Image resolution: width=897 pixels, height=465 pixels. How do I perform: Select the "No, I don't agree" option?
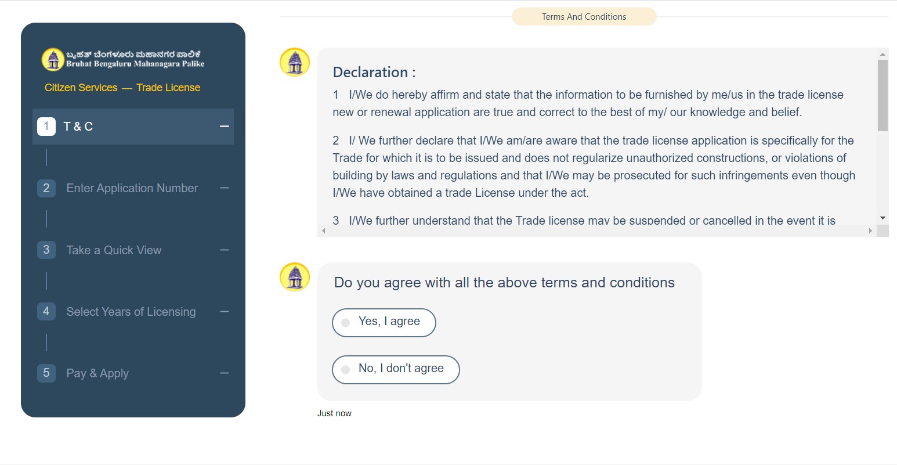(346, 370)
